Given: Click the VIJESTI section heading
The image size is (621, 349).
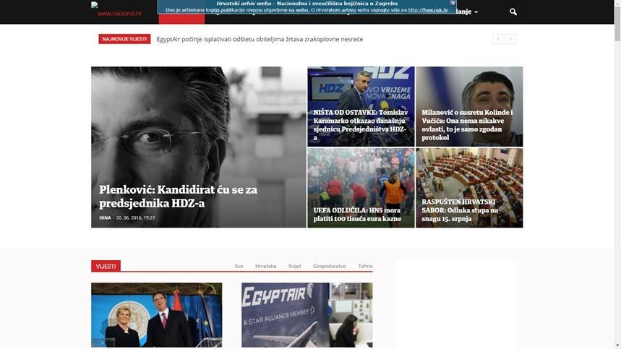Looking at the screenshot, I should [106, 267].
